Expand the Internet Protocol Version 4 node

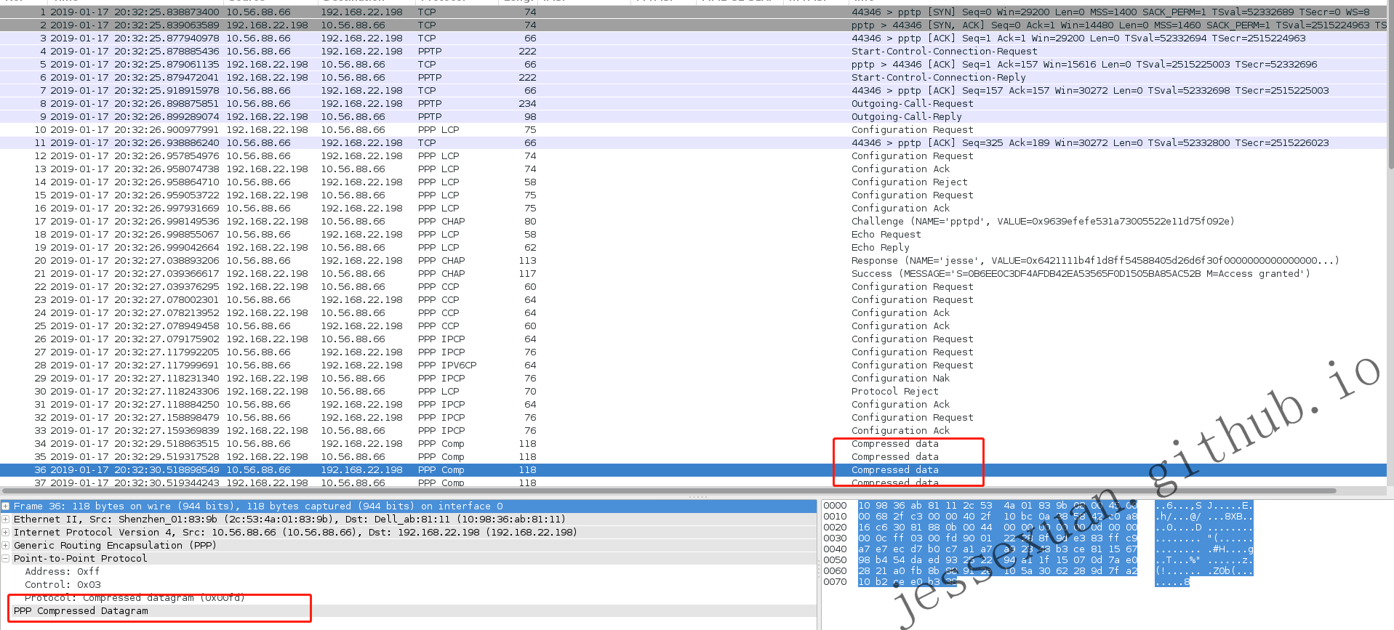6,533
